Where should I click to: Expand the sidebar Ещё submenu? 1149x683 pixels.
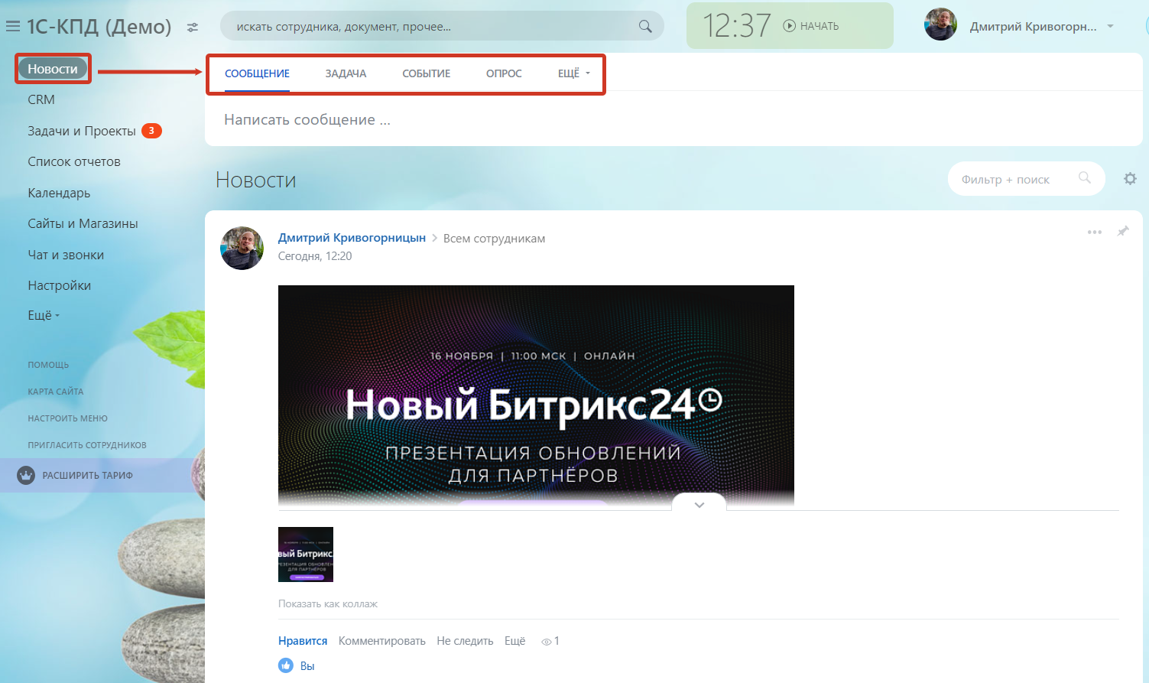pyautogui.click(x=44, y=315)
